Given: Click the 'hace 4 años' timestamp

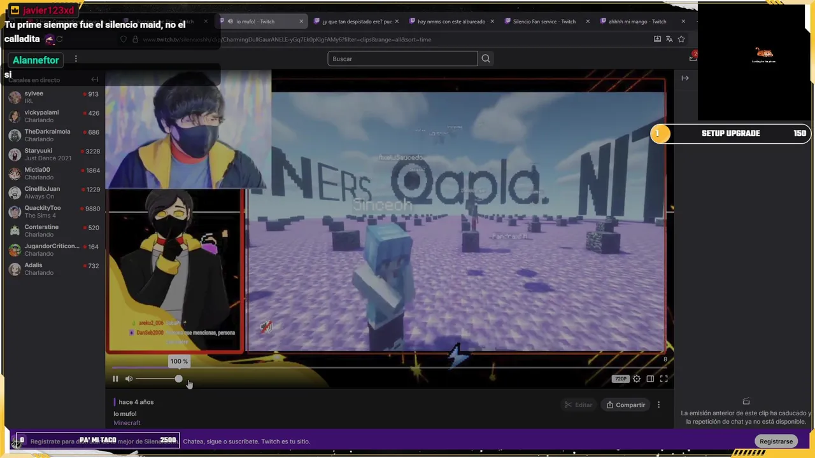Looking at the screenshot, I should tap(136, 402).
